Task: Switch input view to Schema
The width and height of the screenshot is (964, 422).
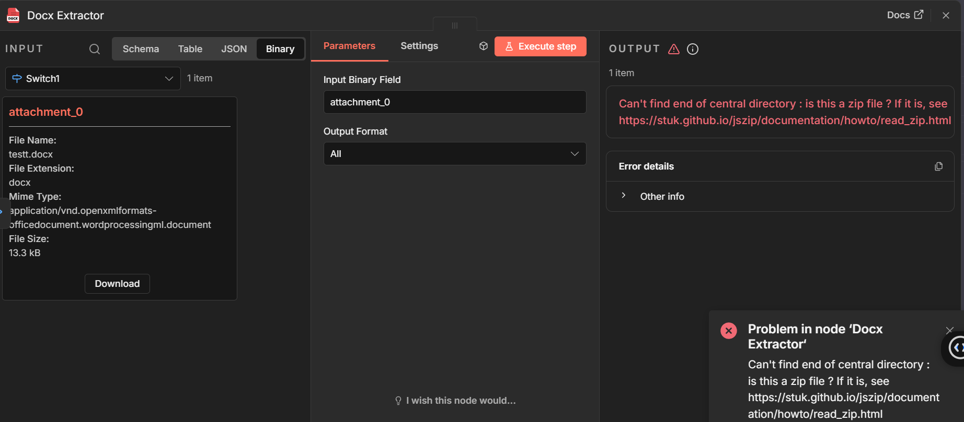Action: tap(141, 49)
